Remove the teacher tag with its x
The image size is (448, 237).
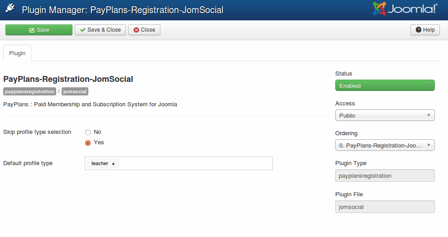(113, 164)
